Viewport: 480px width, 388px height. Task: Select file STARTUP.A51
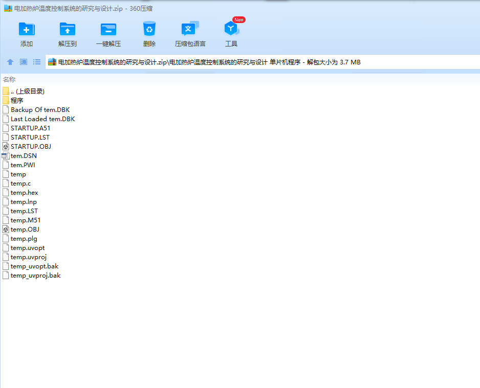pyautogui.click(x=30, y=128)
